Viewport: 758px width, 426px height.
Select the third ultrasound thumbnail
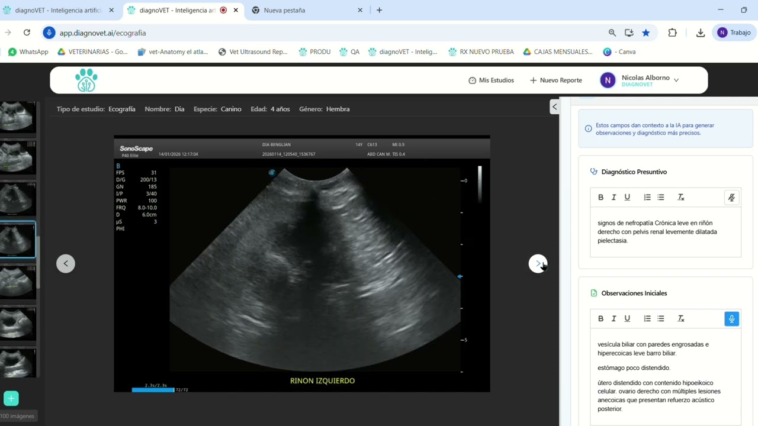[17, 198]
